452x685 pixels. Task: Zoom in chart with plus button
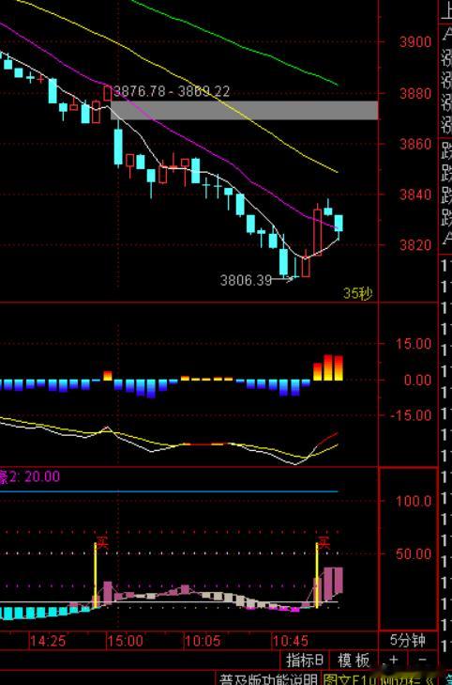tap(394, 660)
